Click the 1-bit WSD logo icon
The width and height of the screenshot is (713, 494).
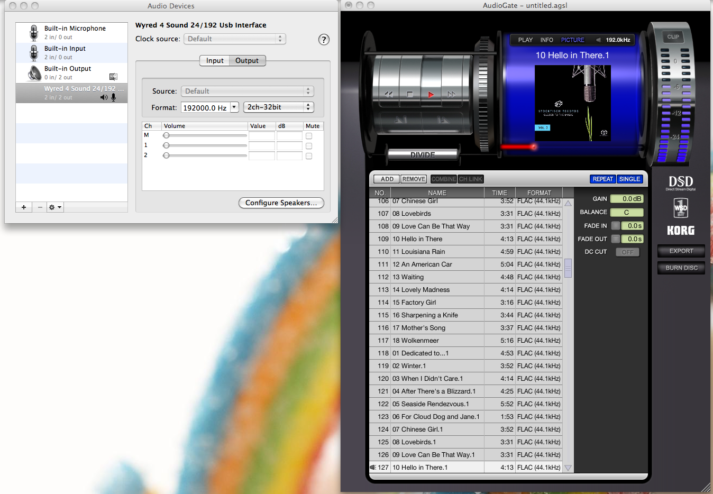click(x=681, y=208)
